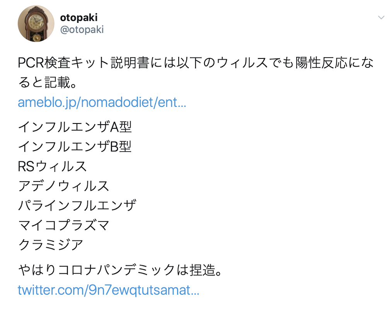Click the line アデノウィルス

(x=64, y=186)
